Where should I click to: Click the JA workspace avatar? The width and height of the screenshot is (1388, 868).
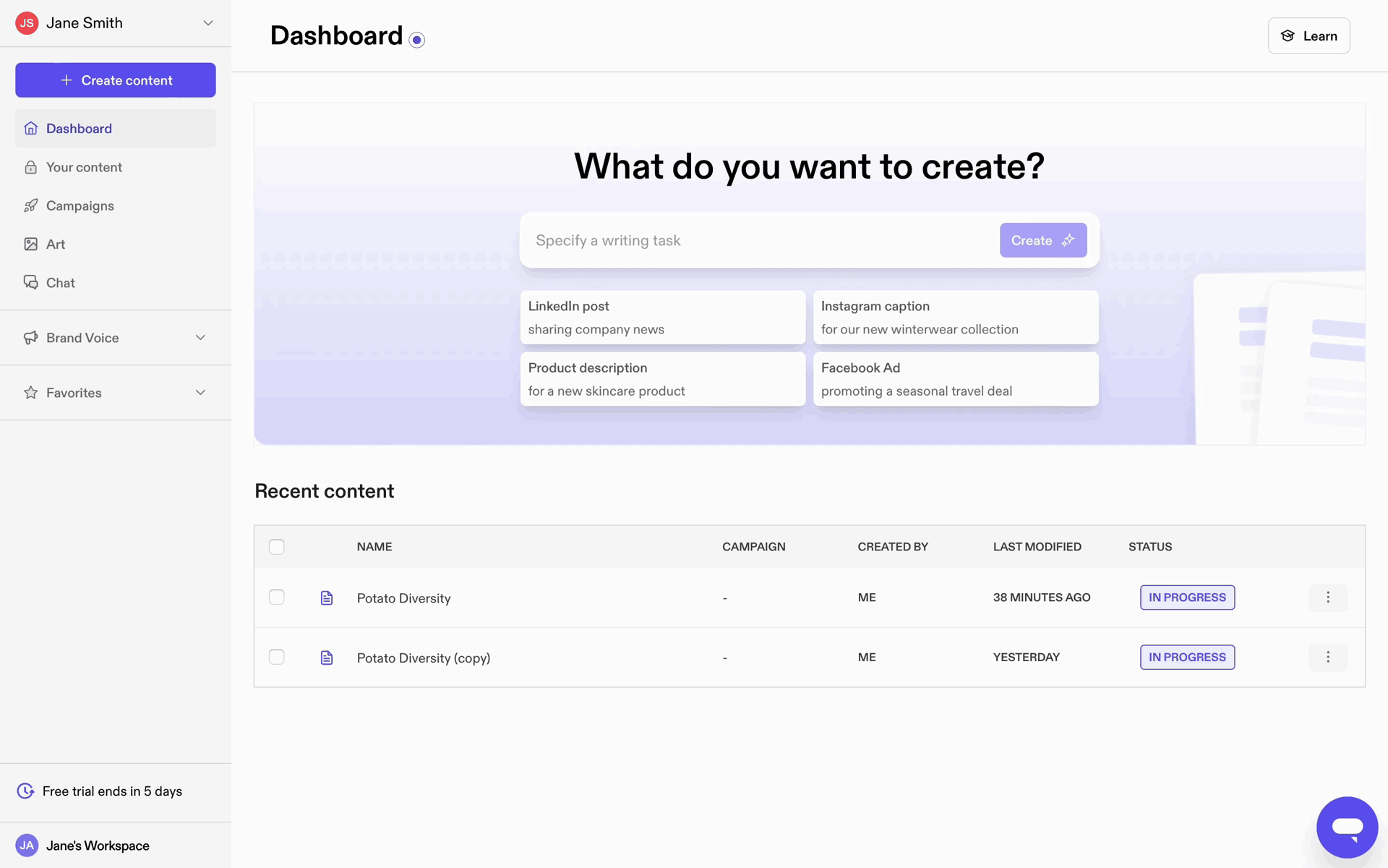point(27,846)
